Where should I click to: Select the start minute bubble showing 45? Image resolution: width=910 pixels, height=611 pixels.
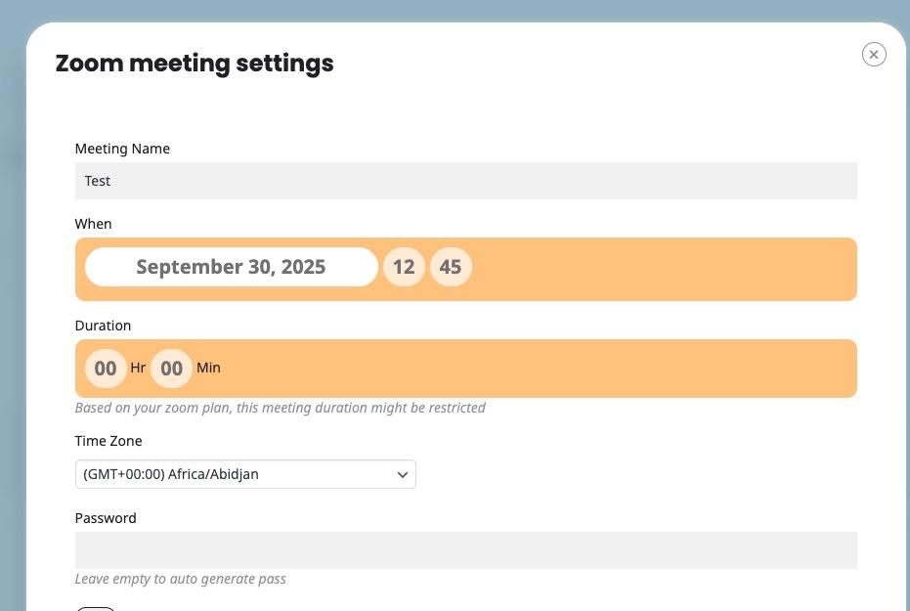coord(451,267)
